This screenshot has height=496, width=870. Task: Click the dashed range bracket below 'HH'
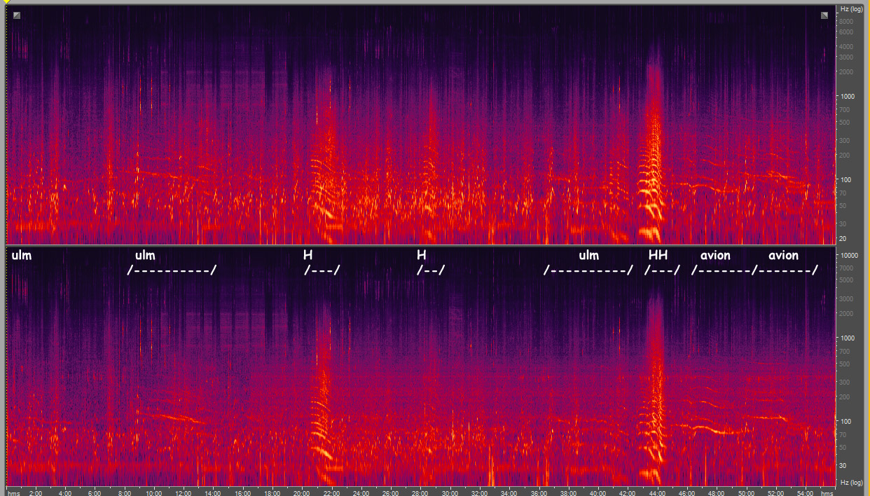point(662,270)
